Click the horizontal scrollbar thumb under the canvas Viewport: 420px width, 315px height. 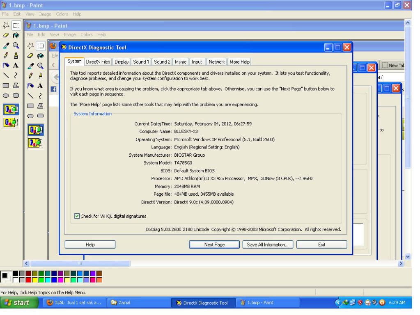pos(80,264)
